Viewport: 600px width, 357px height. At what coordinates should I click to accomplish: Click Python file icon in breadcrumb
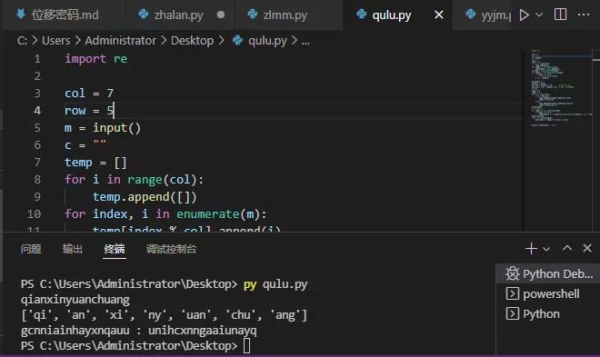point(237,40)
